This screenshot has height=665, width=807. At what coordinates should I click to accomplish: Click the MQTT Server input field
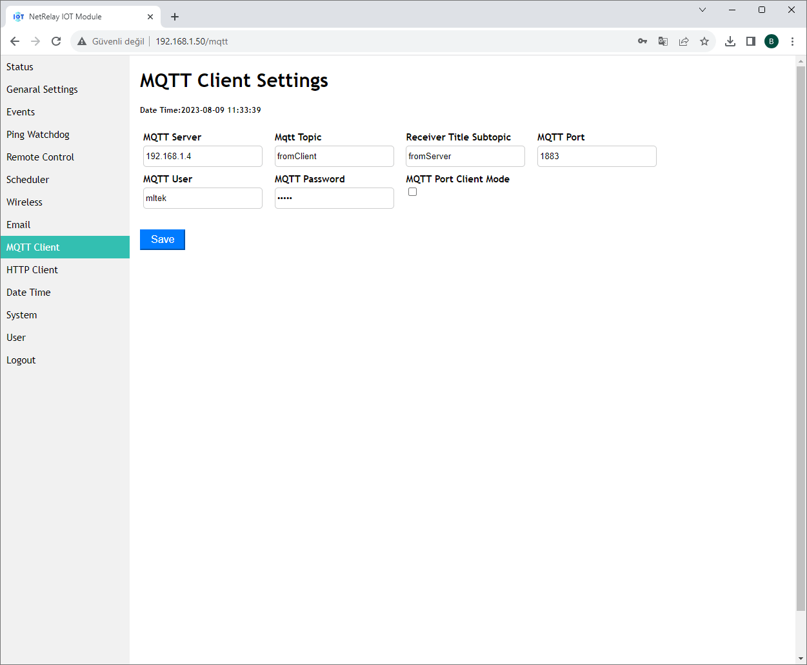202,156
